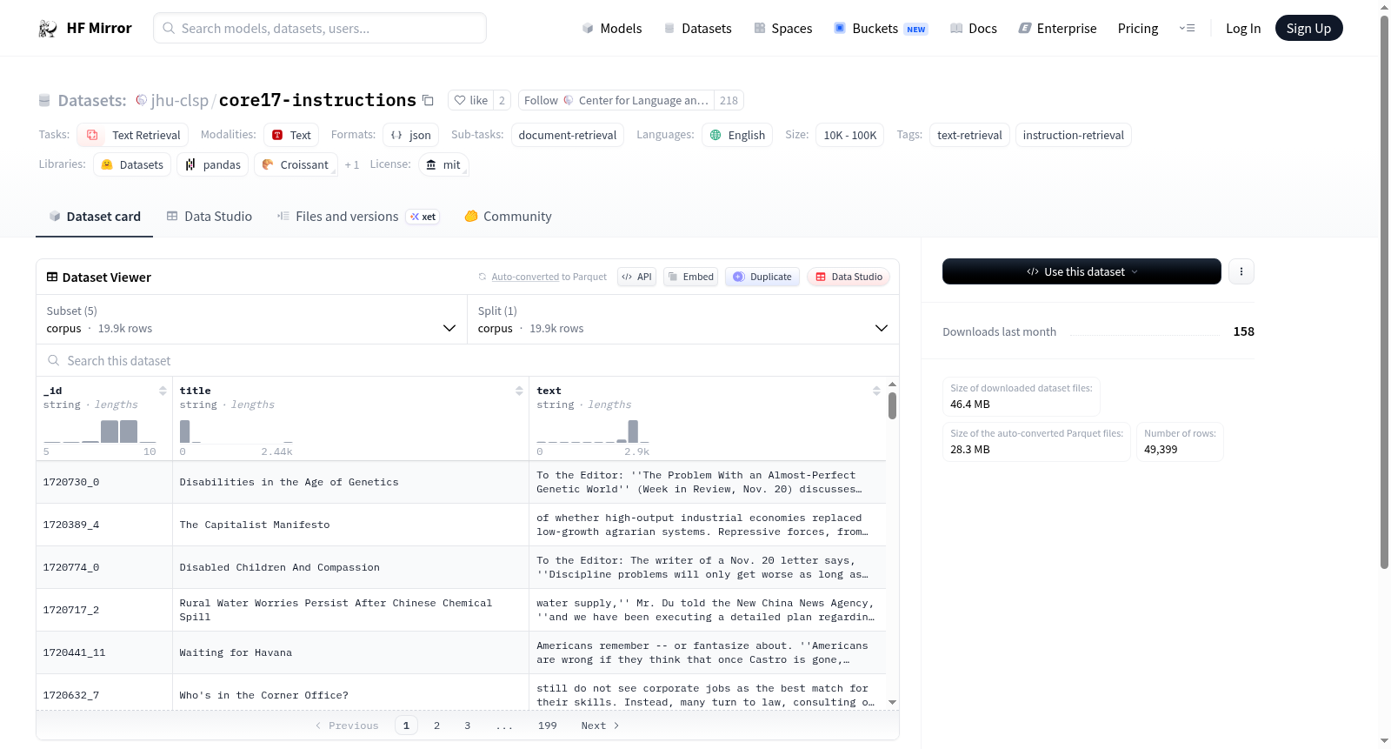
Task: Open the Use this dataset dropdown
Action: pyautogui.click(x=1082, y=271)
